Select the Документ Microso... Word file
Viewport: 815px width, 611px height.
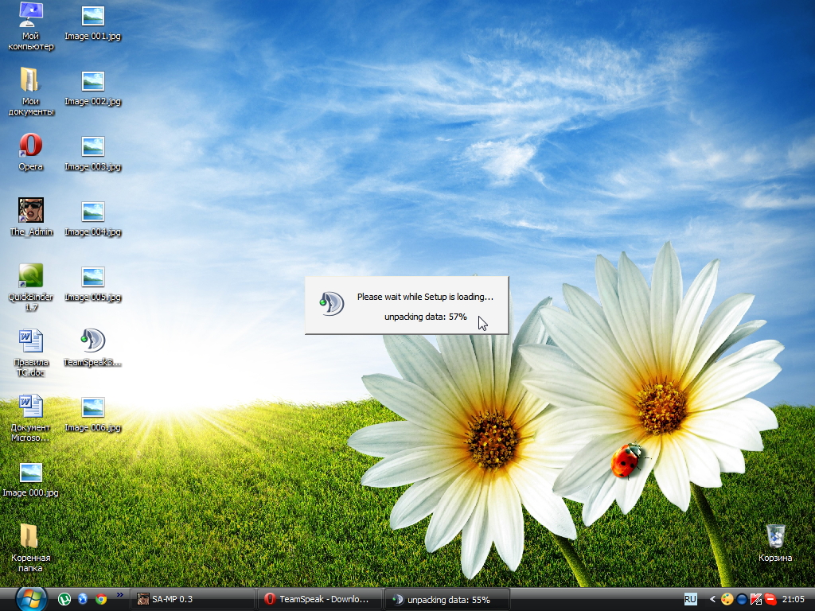coord(31,418)
